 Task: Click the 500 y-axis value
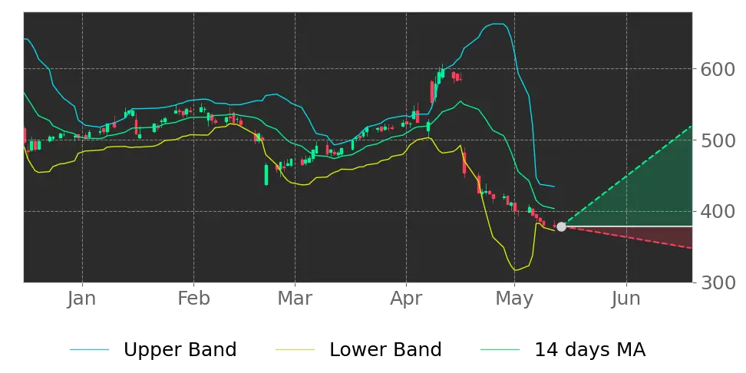pyautogui.click(x=717, y=140)
